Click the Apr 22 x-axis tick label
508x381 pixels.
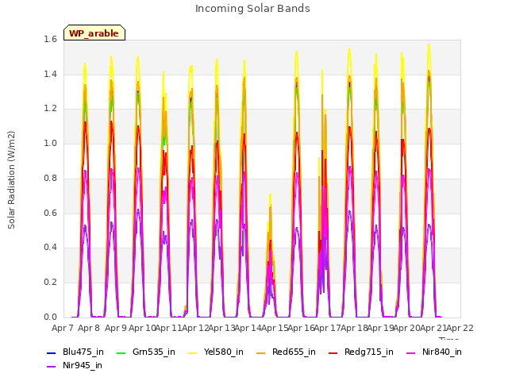460,328
